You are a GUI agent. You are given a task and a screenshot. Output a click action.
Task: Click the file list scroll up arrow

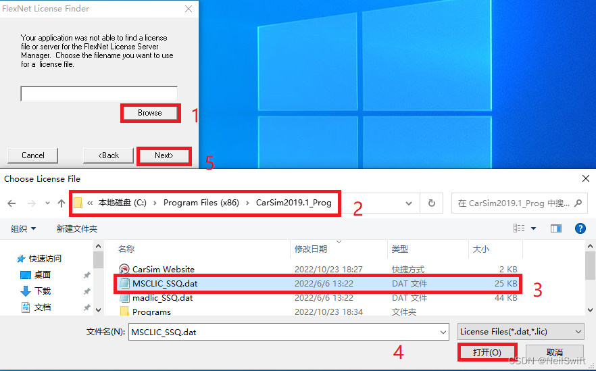point(590,246)
